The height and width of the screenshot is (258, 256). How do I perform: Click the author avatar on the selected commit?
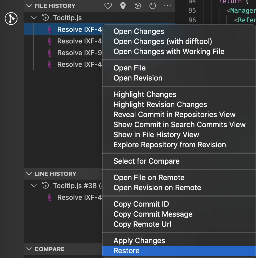coord(50,29)
